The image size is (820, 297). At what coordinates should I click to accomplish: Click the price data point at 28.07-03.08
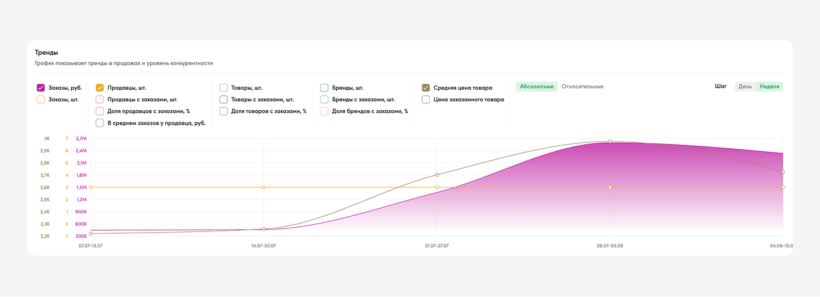point(610,142)
